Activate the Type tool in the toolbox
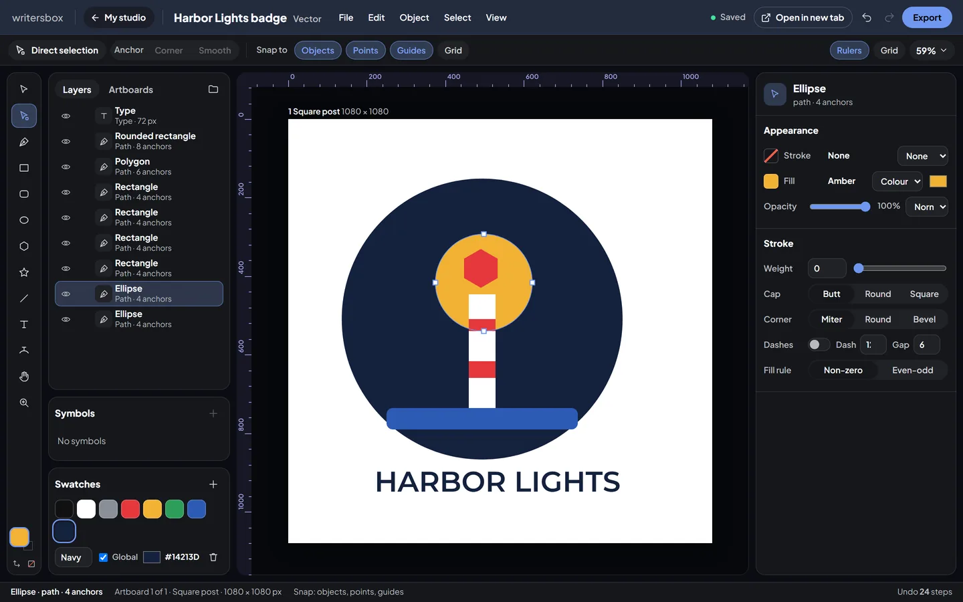Screen dimensions: 963x602 coord(24,324)
